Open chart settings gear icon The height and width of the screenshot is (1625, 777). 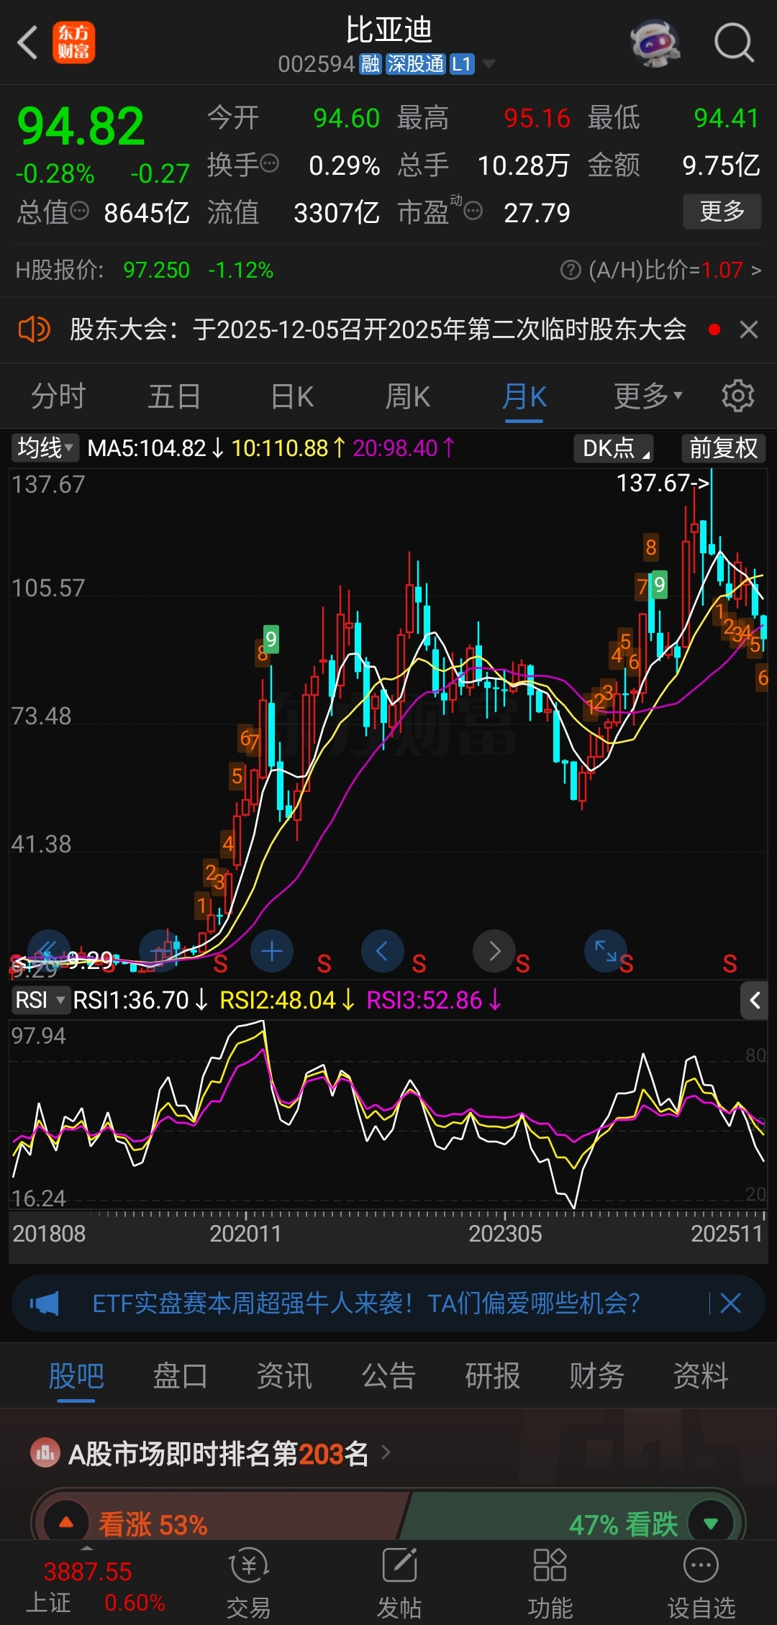click(x=738, y=396)
